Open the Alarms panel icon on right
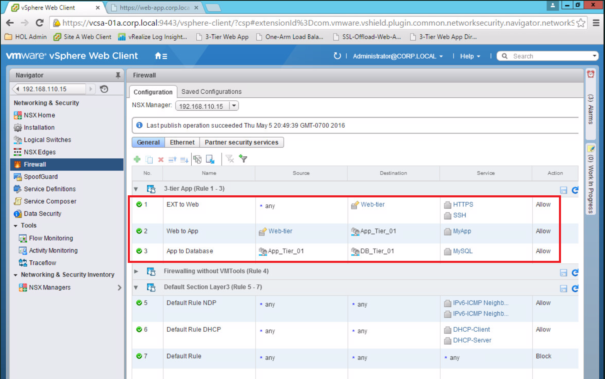 coord(590,74)
